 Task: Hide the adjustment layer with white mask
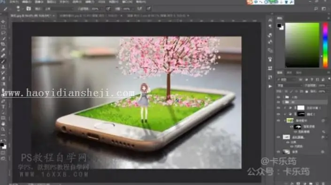tap(278, 108)
